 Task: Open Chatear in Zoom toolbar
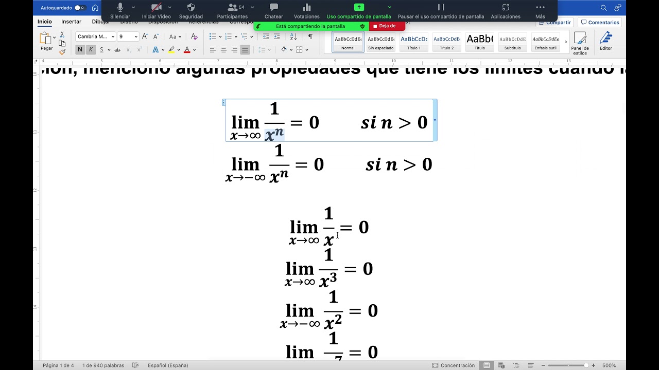coord(274,11)
